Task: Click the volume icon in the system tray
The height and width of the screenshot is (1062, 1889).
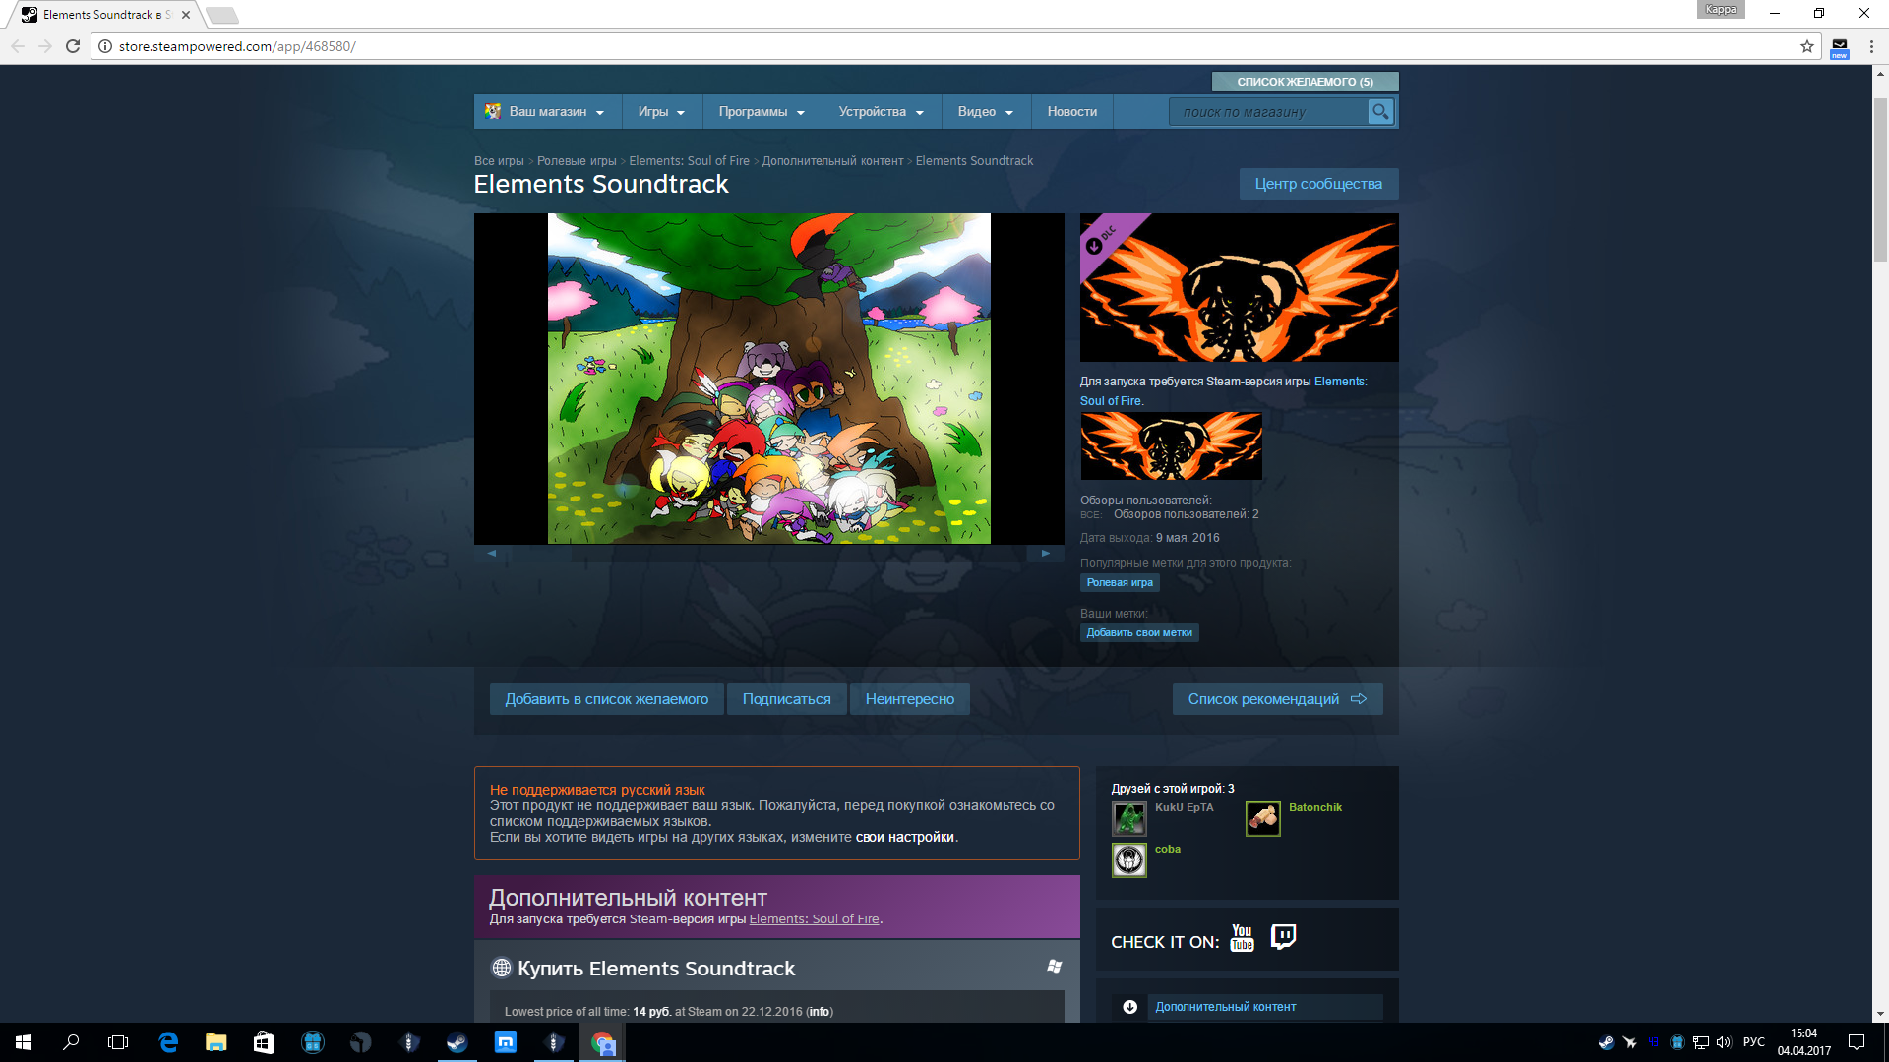Action: click(x=1724, y=1042)
